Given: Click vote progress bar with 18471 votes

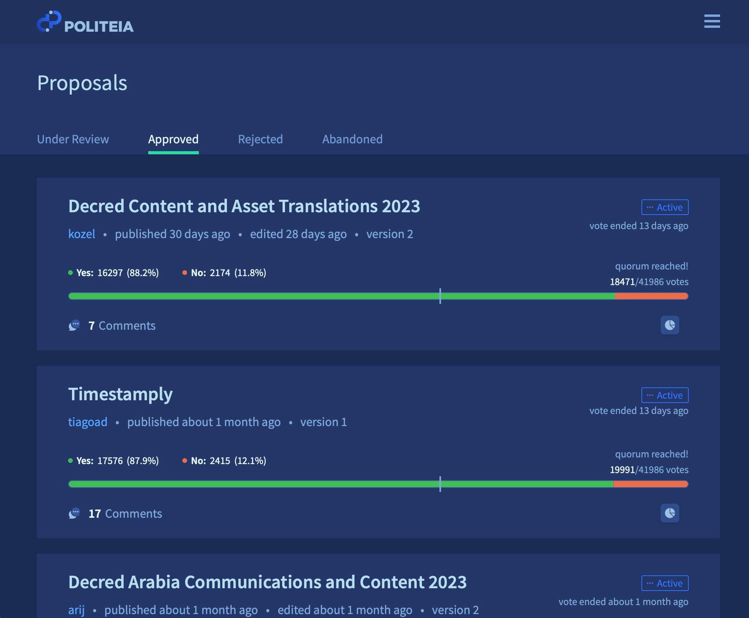Looking at the screenshot, I should point(378,296).
